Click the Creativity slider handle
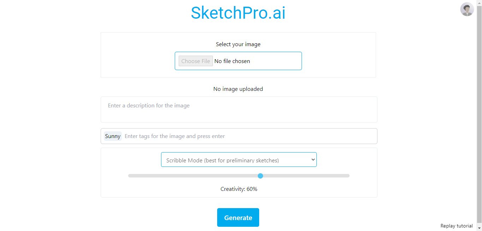 click(x=260, y=176)
